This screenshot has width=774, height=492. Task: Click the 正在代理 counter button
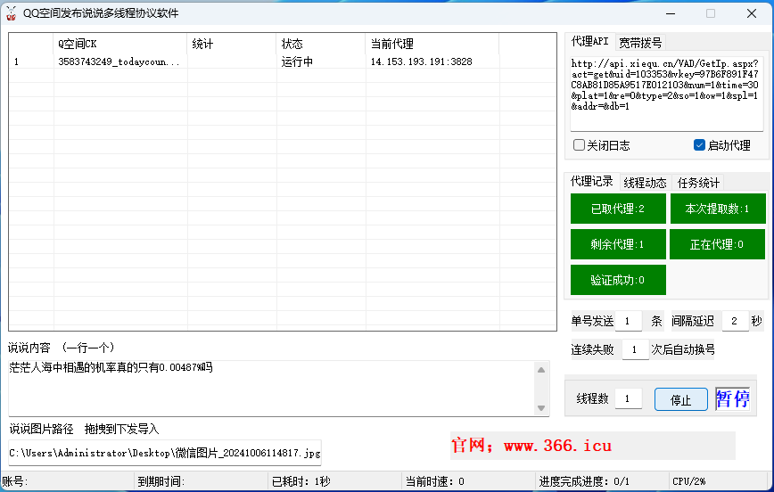pyautogui.click(x=717, y=245)
